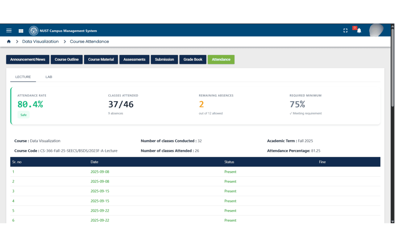Screen dimensions: 395x247
Task: Click the 37/46 classes attended value
Action: click(x=121, y=104)
